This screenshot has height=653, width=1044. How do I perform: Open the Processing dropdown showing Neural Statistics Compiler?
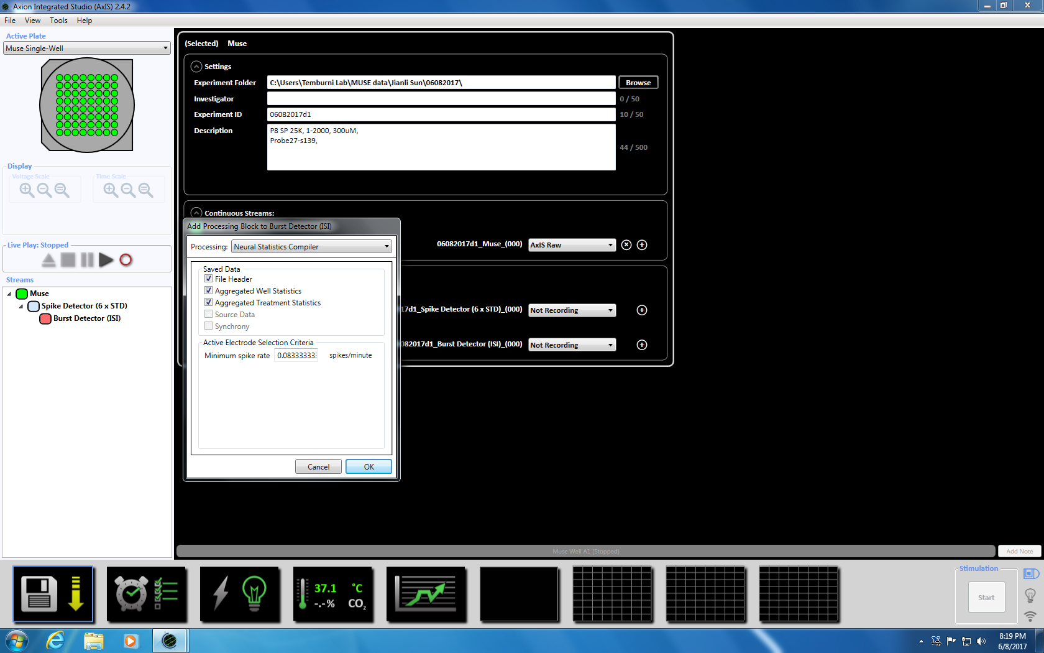click(311, 247)
